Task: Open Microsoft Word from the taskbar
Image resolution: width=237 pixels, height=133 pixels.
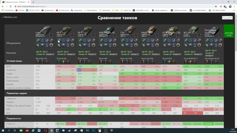Action: (39, 130)
